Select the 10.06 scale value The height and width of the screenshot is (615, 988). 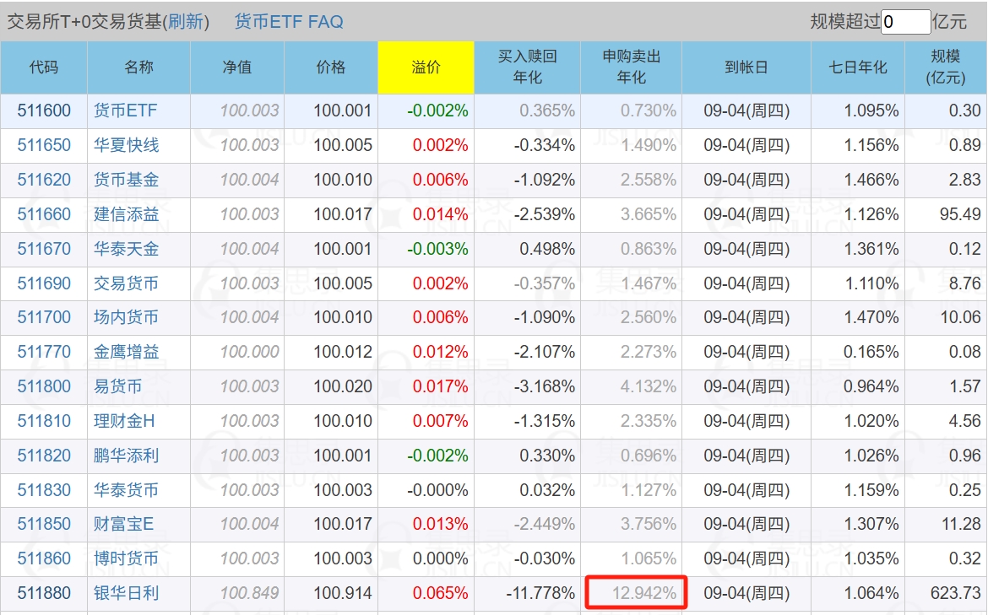pos(961,317)
